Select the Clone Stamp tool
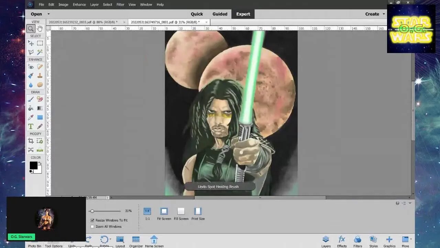The height and width of the screenshot is (248, 440). pyautogui.click(x=40, y=76)
